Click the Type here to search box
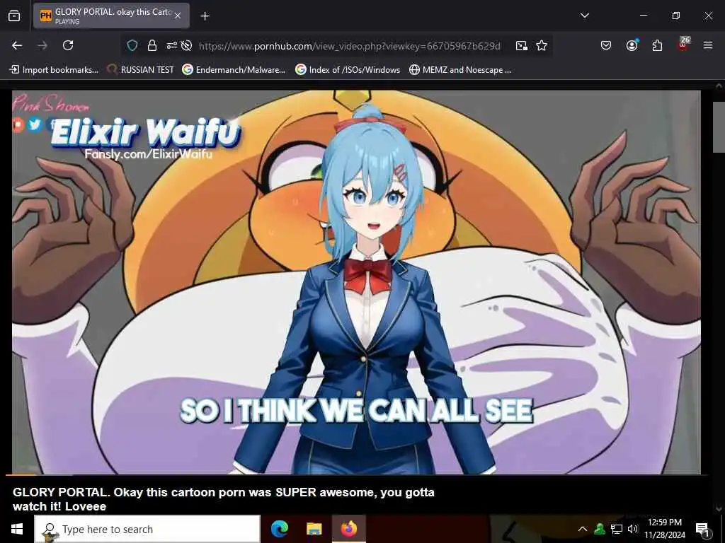Image resolution: width=725 pixels, height=543 pixels. pos(147,529)
